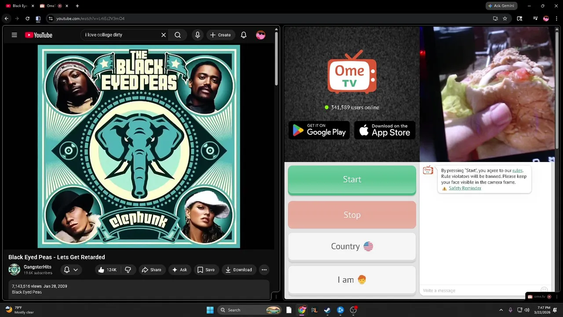Open the YouTube Create button
563x317 pixels.
pos(220,35)
